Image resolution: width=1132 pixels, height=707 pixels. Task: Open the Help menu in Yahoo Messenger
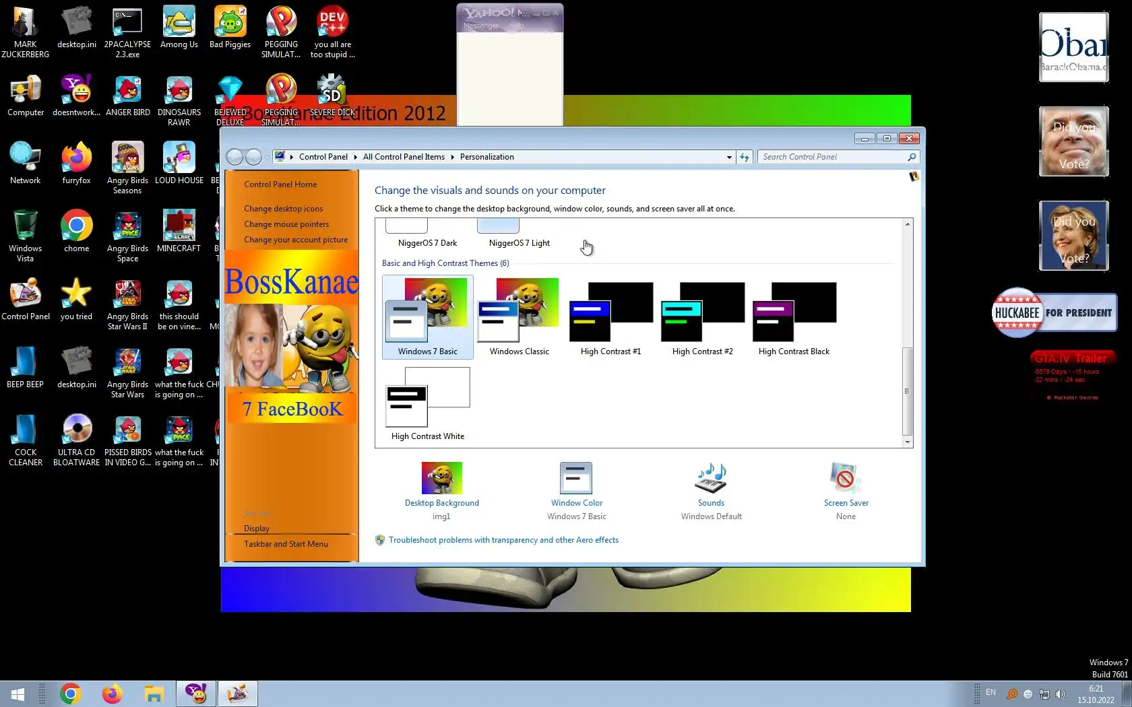point(516,26)
